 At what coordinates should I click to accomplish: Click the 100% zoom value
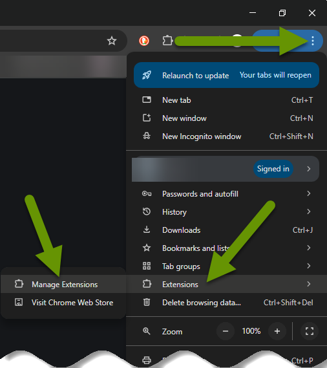coord(251,331)
